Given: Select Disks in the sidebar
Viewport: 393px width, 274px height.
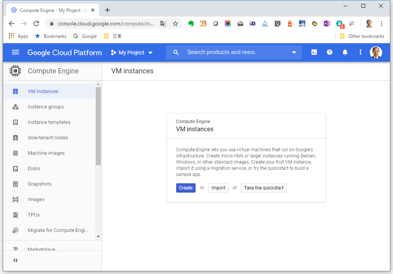Looking at the screenshot, I should (49, 169).
